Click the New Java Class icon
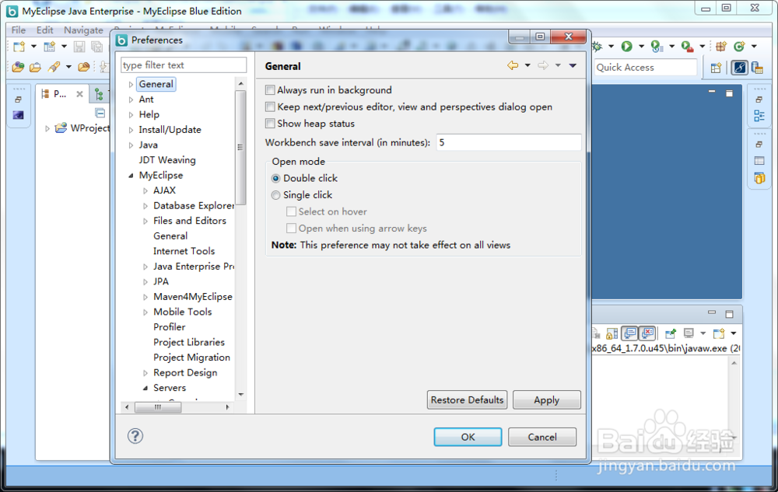This screenshot has width=778, height=492. pos(739,47)
